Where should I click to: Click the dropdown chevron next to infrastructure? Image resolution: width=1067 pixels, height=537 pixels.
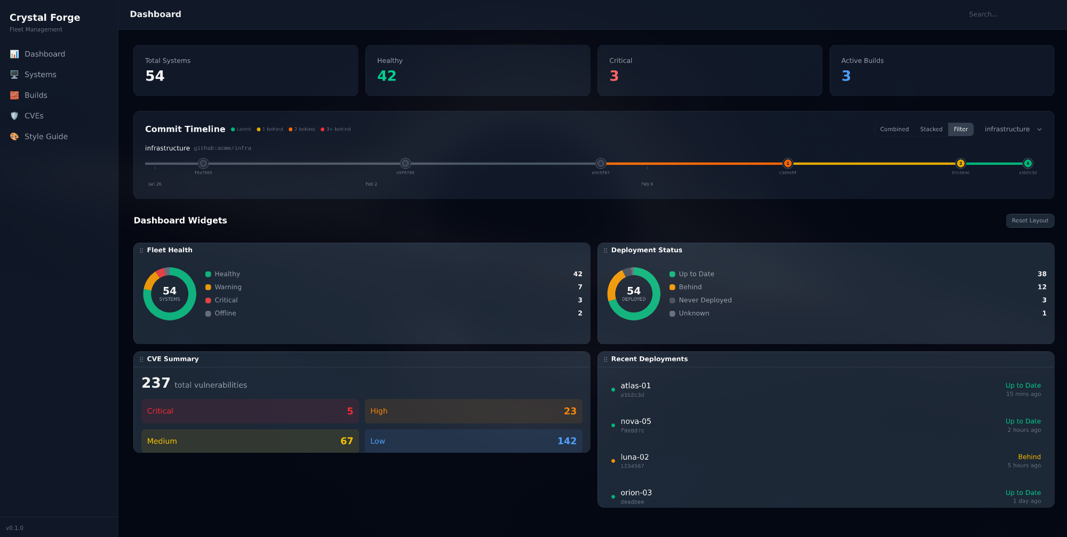click(x=1039, y=130)
